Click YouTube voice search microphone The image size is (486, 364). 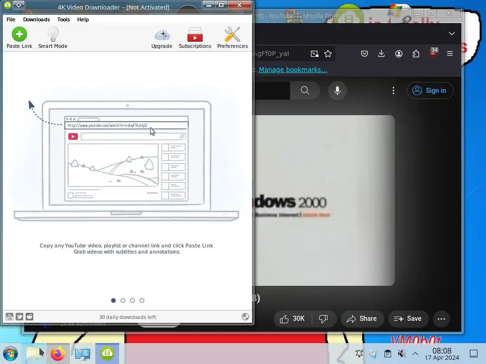tap(337, 91)
